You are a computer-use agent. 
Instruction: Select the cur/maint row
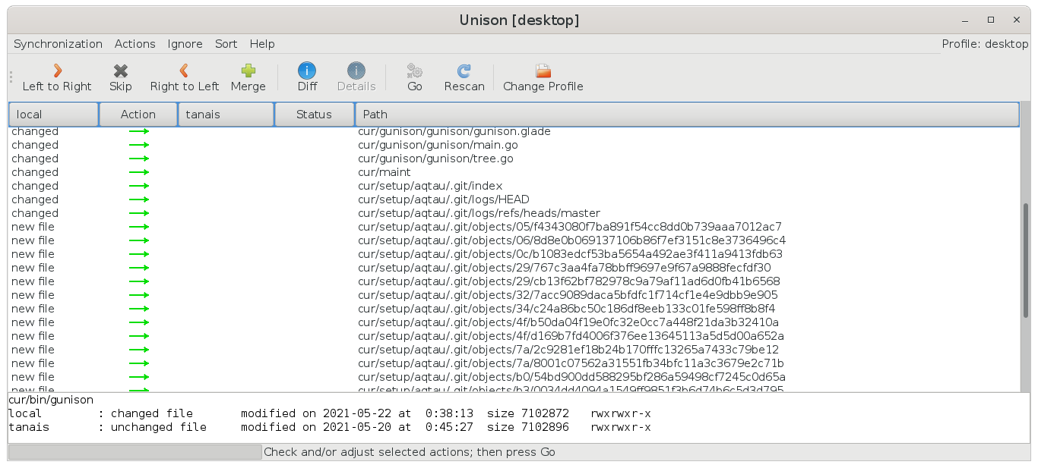[514, 172]
